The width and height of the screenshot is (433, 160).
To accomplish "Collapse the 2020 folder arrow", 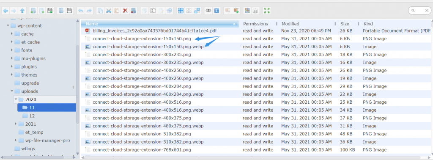I will 16,99.
